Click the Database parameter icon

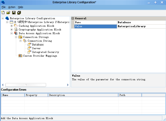29,44
